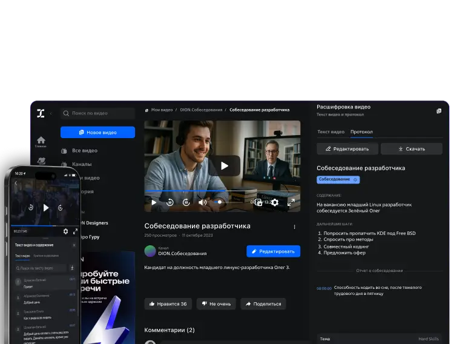Mute the desktop video player volume

[202, 202]
